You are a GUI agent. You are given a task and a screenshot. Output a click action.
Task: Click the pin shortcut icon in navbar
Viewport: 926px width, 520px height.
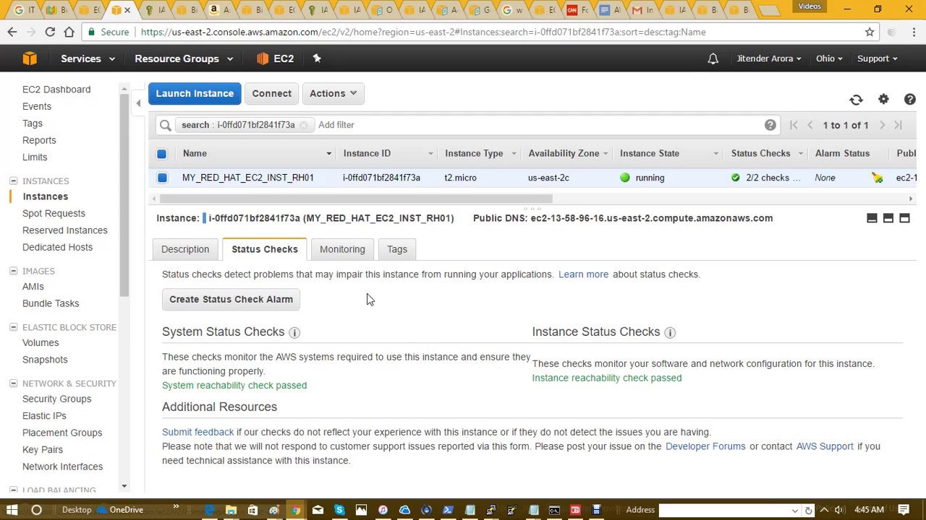317,58
